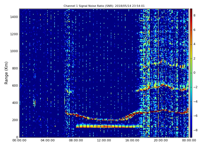Click the 08:00:00 time tick label
Viewport: 202px width, 152px height.
tap(76, 140)
